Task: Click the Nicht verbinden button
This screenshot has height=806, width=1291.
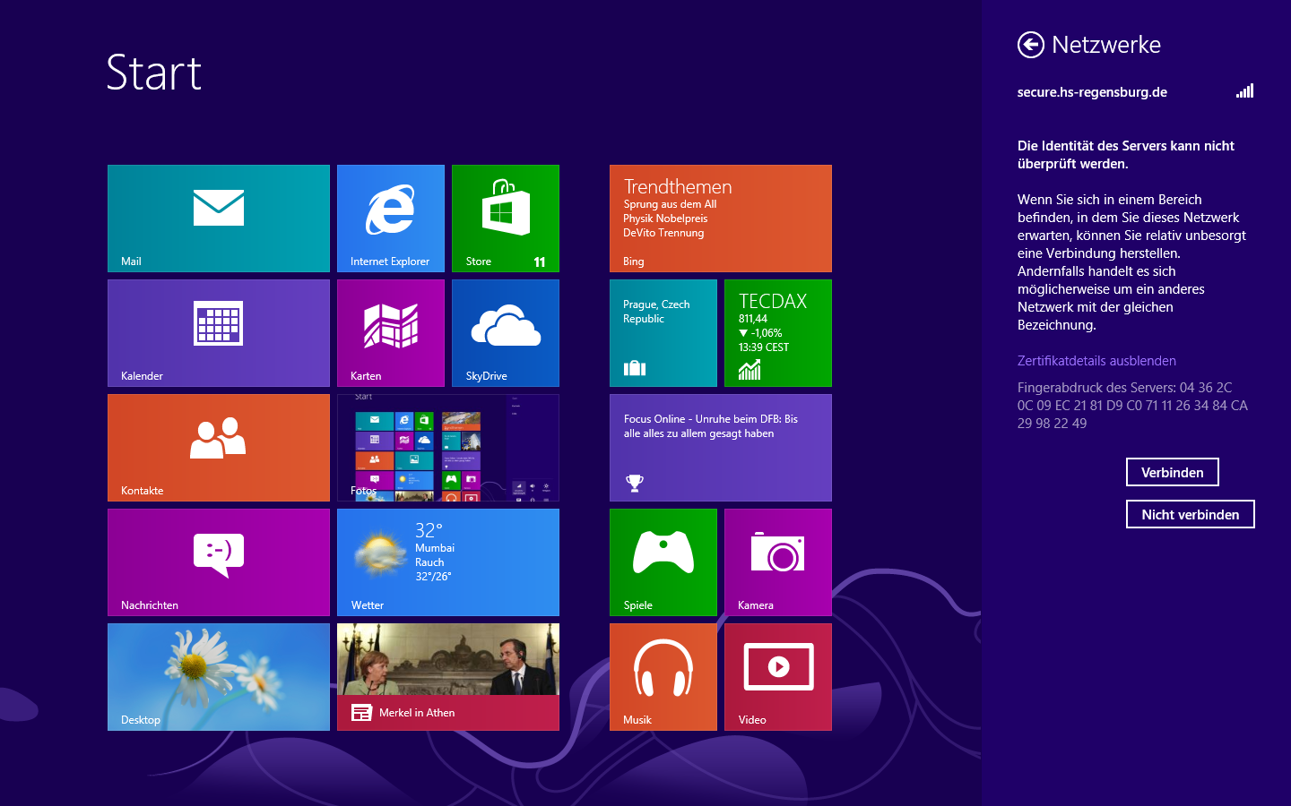Action: pyautogui.click(x=1191, y=514)
